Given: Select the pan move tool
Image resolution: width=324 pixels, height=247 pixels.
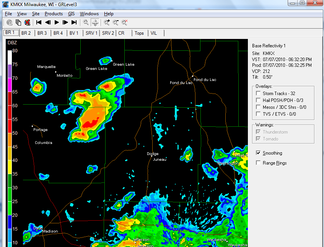Looking at the screenshot, I should coord(95,23).
